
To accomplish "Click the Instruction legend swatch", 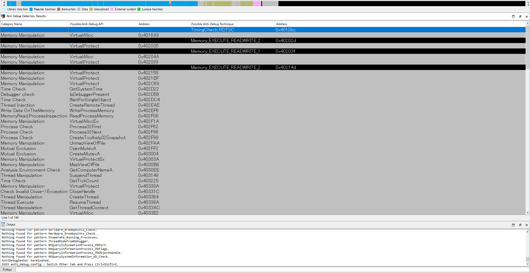I will pyautogui.click(x=59, y=9).
